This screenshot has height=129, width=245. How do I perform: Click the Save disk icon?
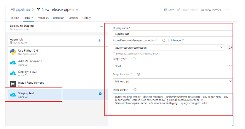coord(166,10)
